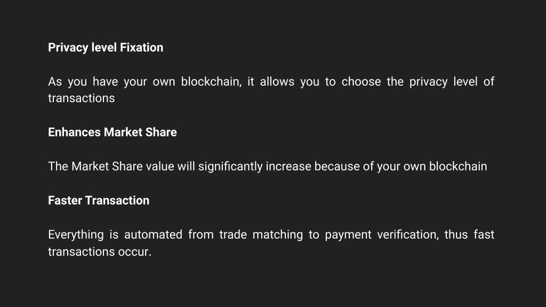This screenshot has width=546, height=307.
Task: Click the sentence starting As you have
Action: (x=271, y=90)
